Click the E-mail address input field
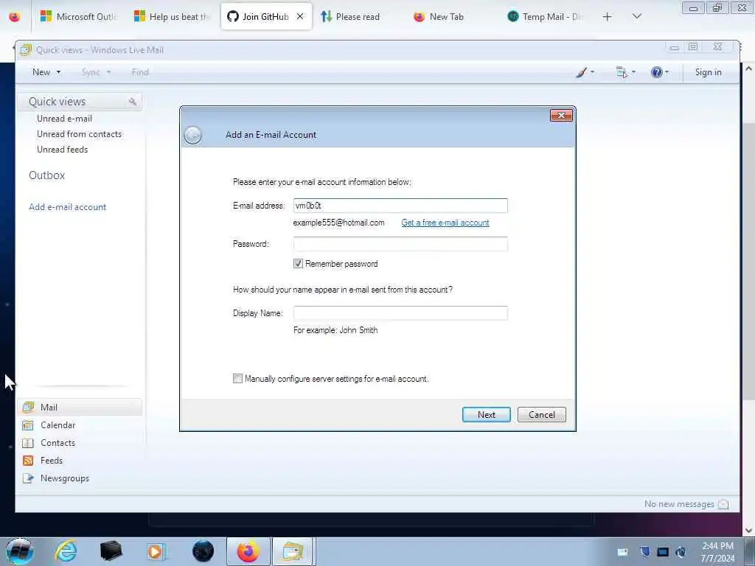755x566 pixels. pyautogui.click(x=400, y=206)
